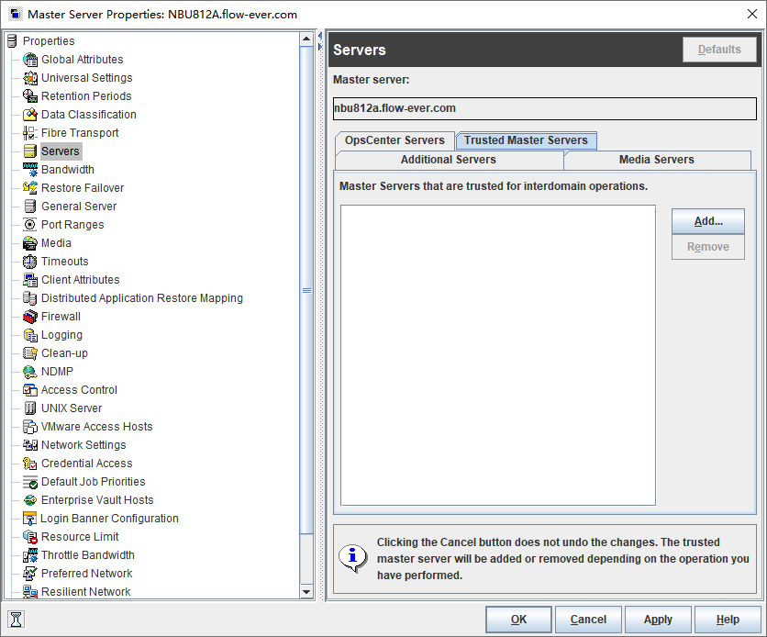Click the Client Attributes icon
767x637 pixels.
point(30,280)
